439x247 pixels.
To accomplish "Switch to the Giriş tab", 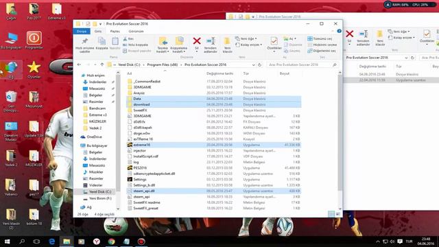I will coord(98,32).
